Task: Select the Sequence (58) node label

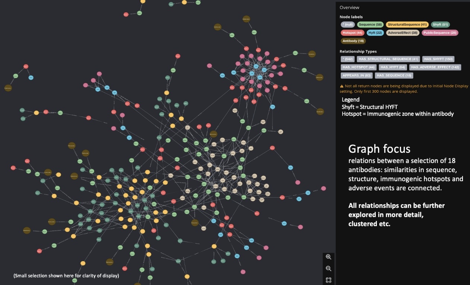Action: tap(370, 25)
